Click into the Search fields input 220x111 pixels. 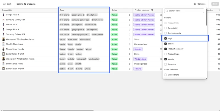[184, 11]
